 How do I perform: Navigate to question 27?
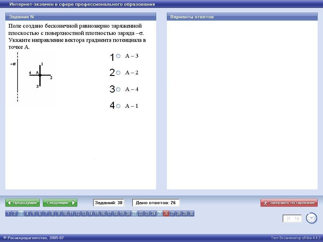pyautogui.click(x=172, y=214)
